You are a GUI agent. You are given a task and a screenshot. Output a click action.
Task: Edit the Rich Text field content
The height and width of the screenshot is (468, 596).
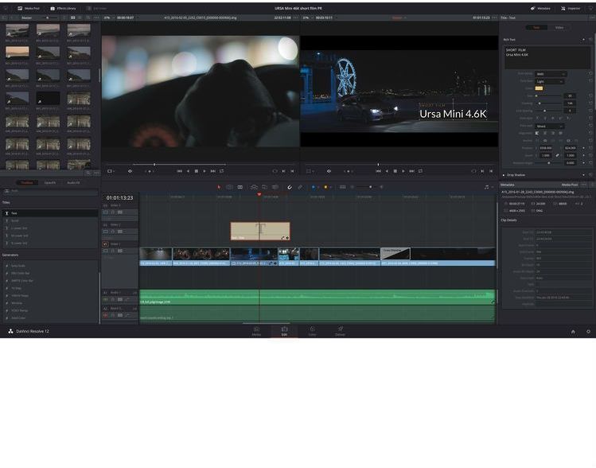(x=547, y=57)
